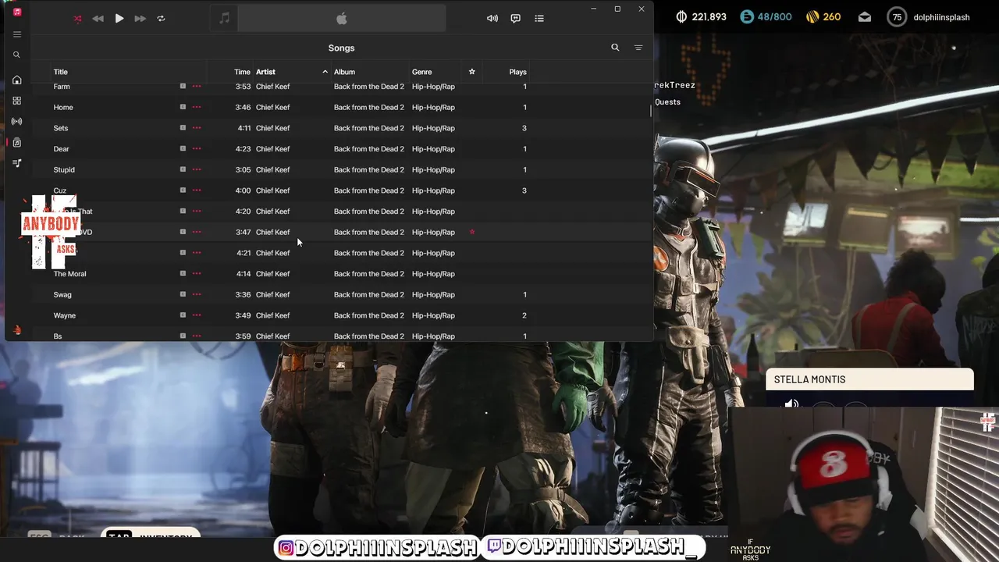Open more options for the Dear song

(197, 149)
